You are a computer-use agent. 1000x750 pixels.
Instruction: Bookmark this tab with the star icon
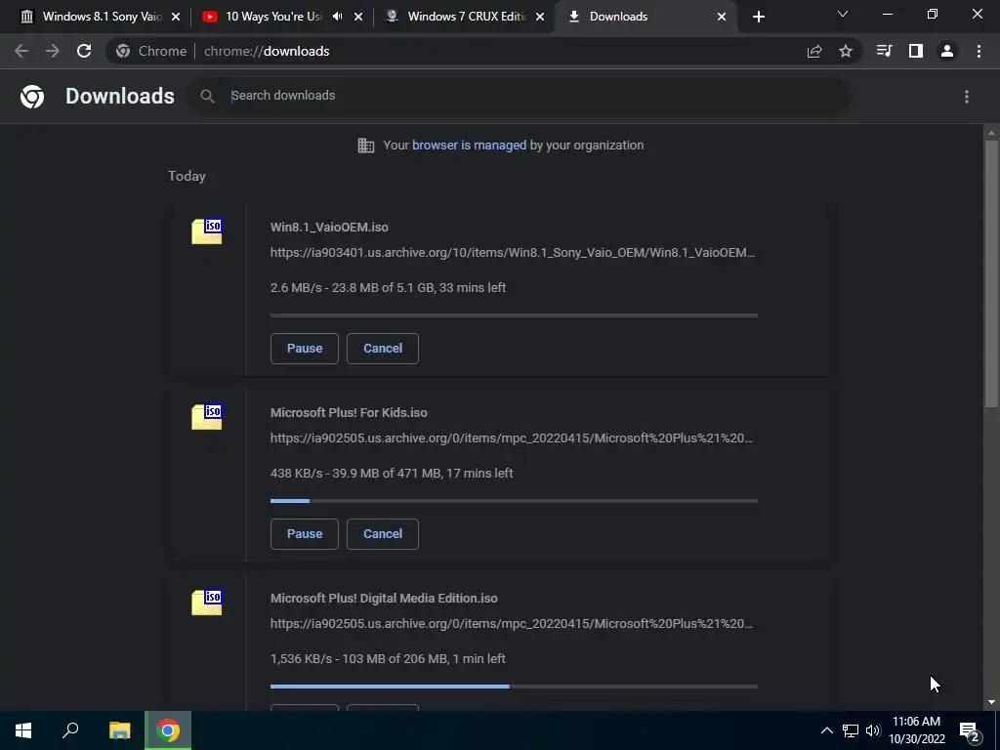[x=846, y=51]
